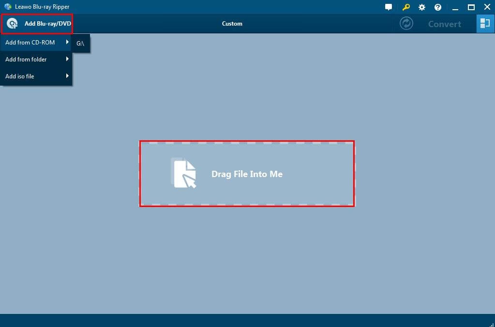Choose the G:\ drive submenu item

[x=80, y=44]
